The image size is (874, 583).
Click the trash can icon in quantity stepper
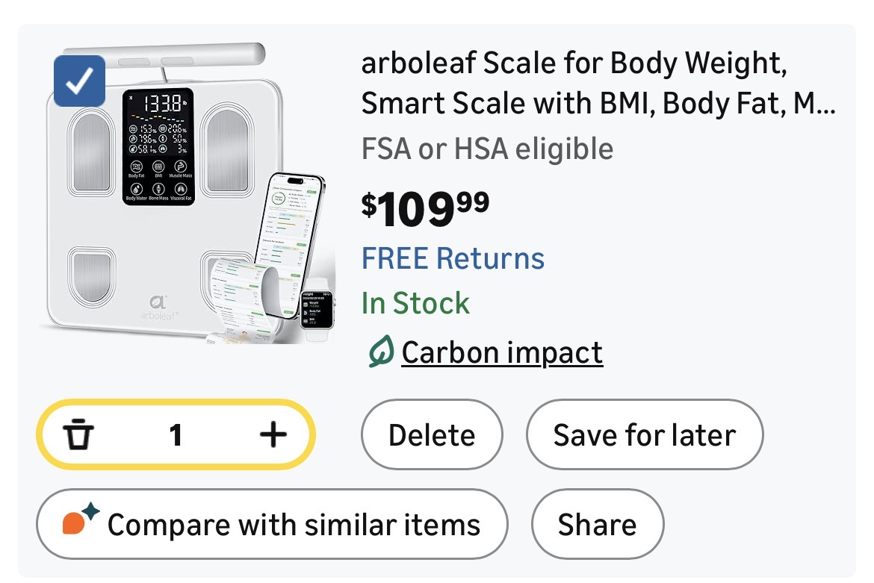tap(78, 434)
